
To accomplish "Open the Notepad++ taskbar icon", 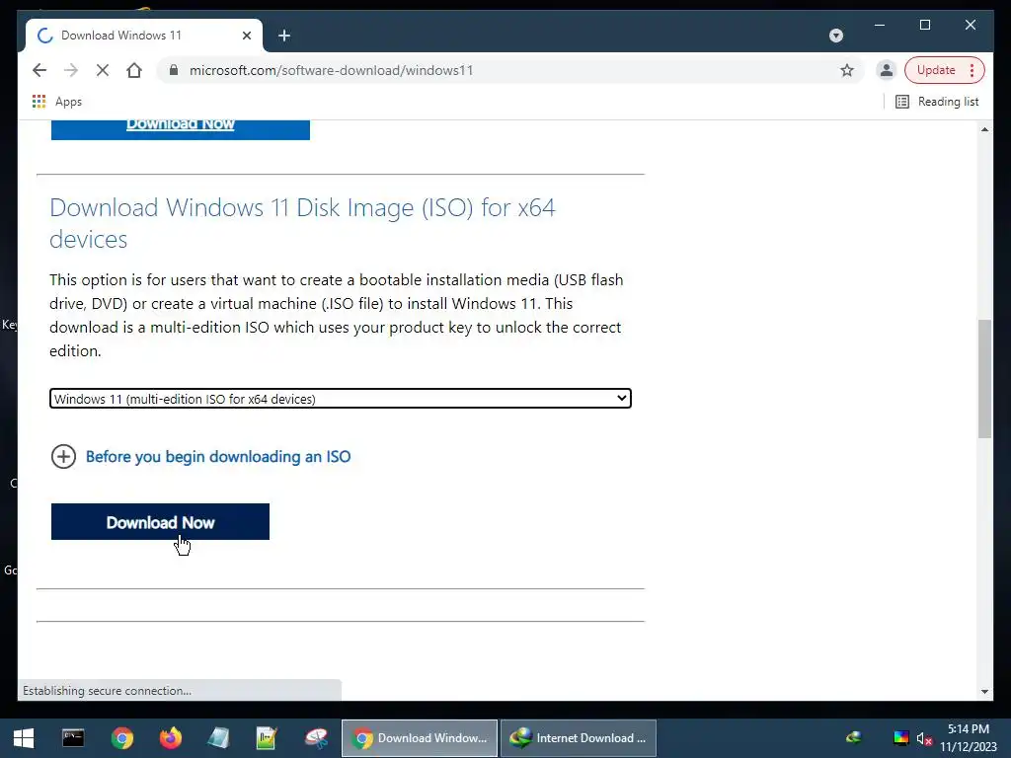I will click(267, 738).
